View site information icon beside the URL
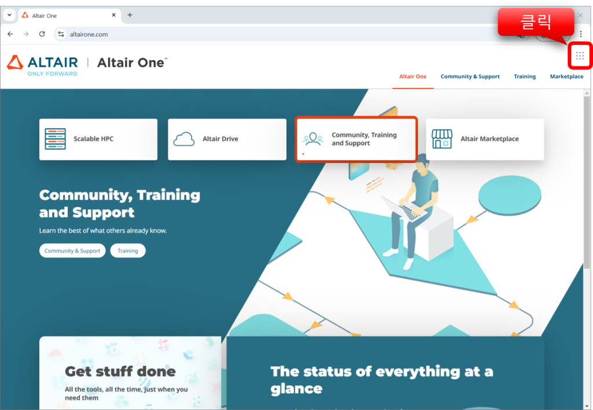Image resolution: width=593 pixels, height=410 pixels. (x=61, y=34)
